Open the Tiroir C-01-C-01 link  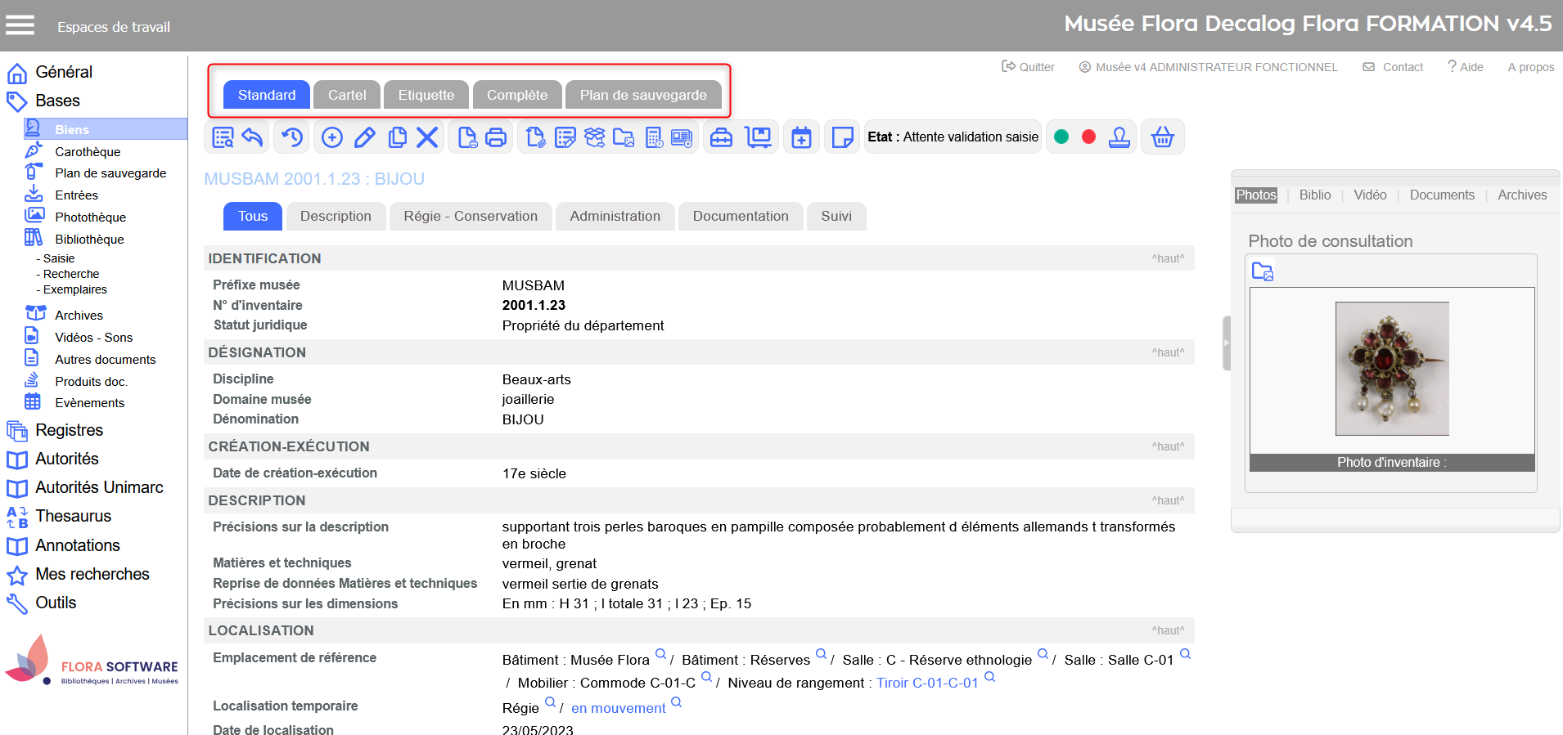(x=927, y=683)
